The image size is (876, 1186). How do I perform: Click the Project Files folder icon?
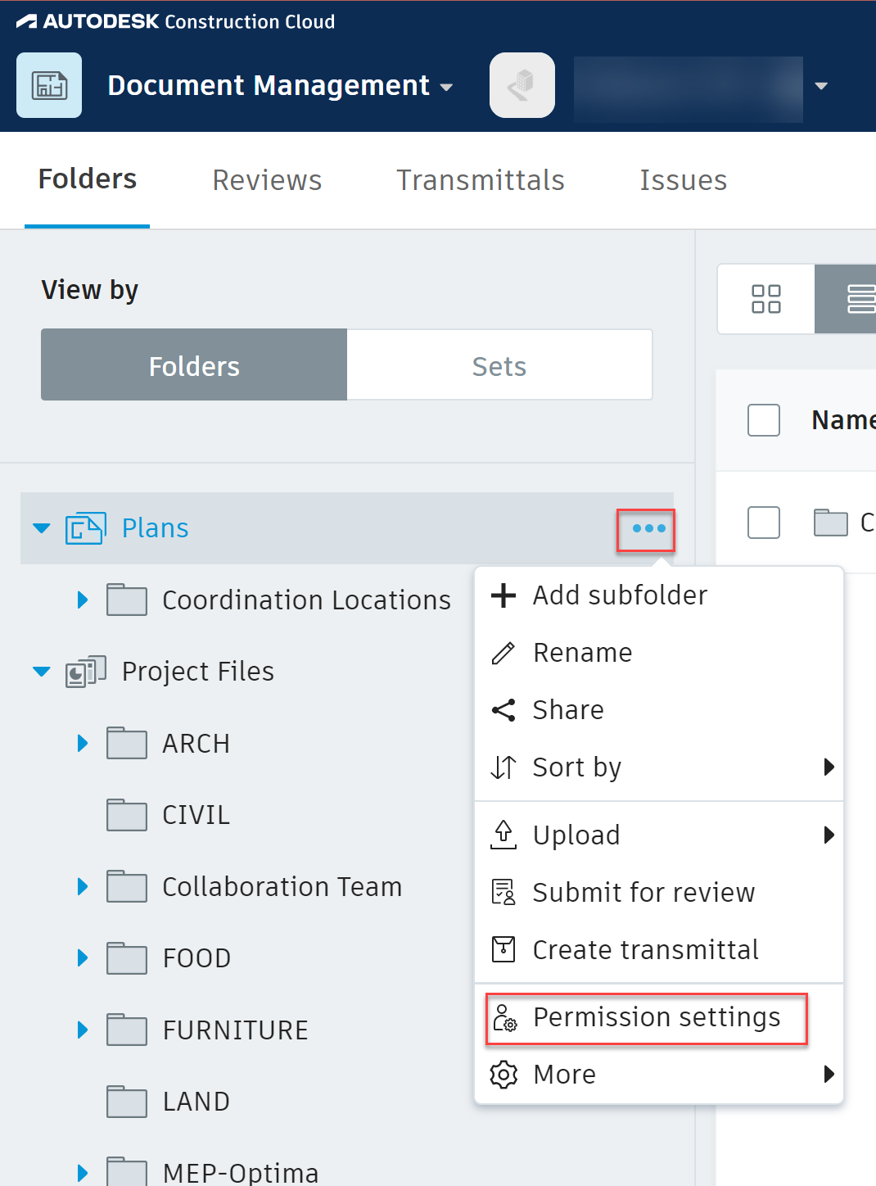point(85,672)
